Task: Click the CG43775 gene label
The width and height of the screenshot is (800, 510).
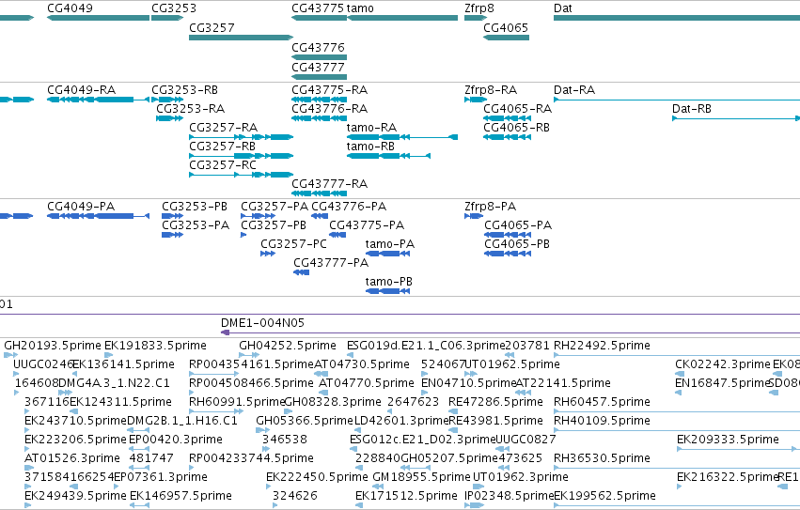Action: pos(318,8)
